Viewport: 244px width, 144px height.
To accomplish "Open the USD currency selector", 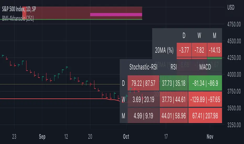I will click(231, 8).
